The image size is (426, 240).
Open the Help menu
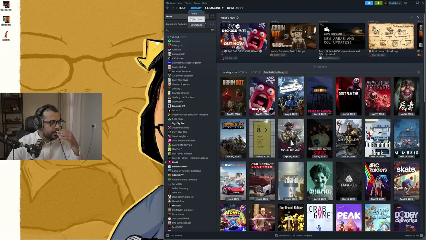204,3
